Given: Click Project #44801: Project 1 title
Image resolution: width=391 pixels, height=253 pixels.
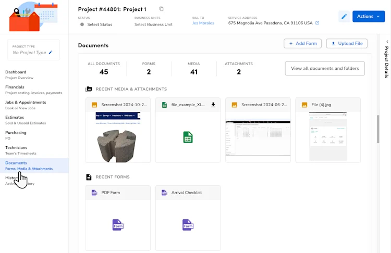Looking at the screenshot, I should point(112,9).
